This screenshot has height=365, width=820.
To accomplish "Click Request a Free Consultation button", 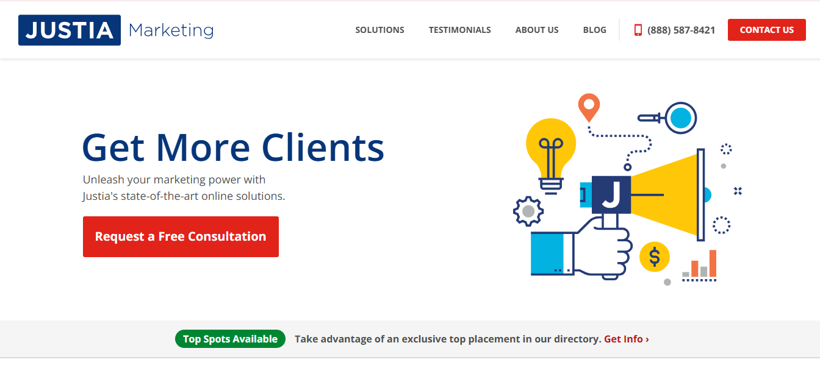I will 181,236.
